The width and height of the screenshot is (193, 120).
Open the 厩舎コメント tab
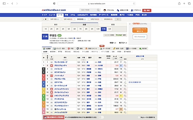(91, 49)
